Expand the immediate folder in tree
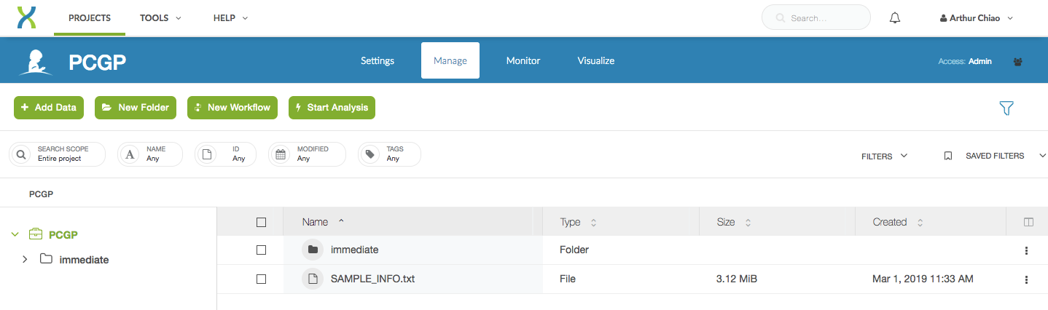The height and width of the screenshot is (310, 1048). (x=25, y=259)
